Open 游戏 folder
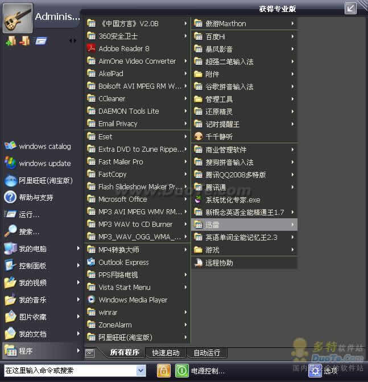 coord(244,250)
